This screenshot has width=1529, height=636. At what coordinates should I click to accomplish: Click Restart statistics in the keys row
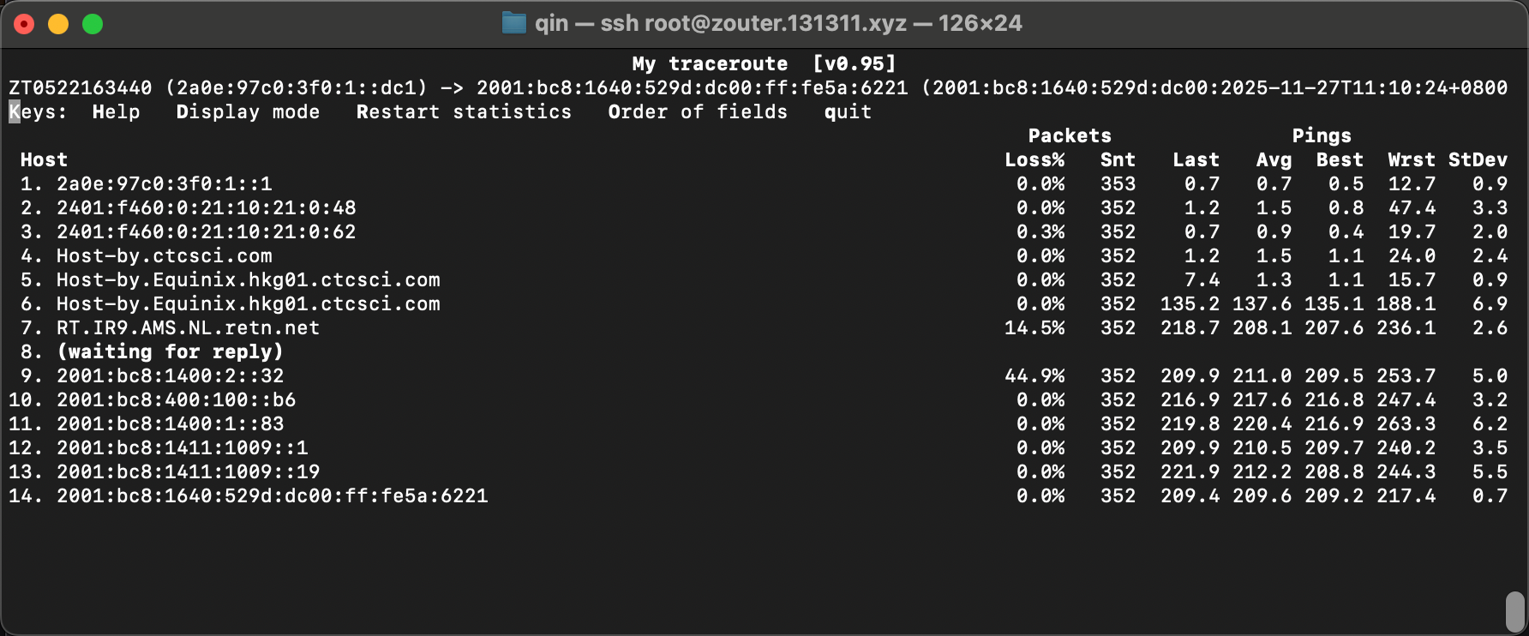point(464,112)
